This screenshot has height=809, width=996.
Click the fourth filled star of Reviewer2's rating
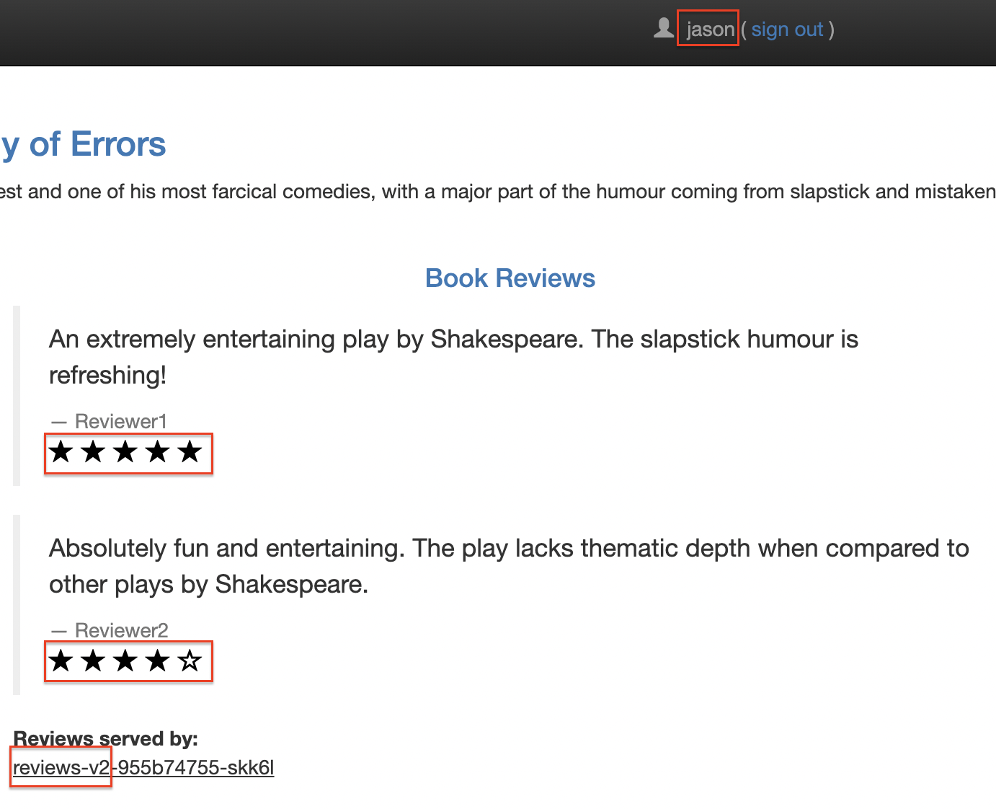(x=158, y=660)
